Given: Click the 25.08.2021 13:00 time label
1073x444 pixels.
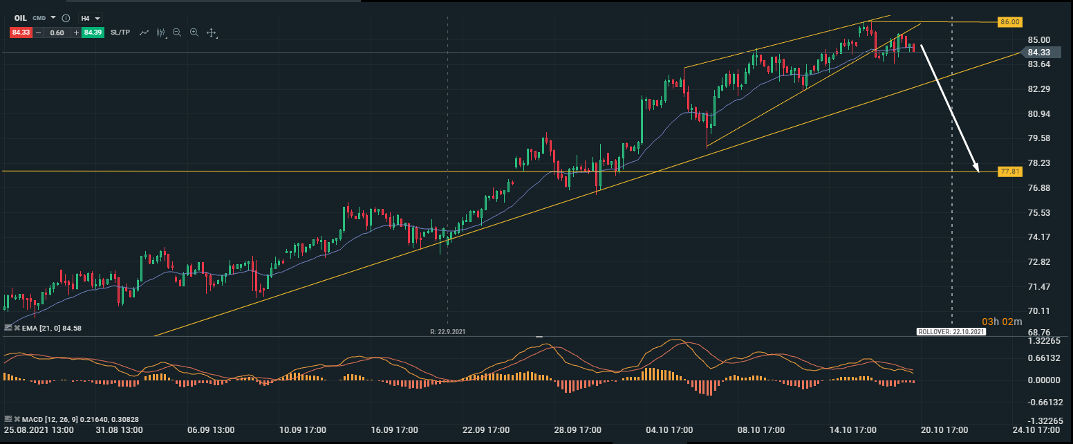Looking at the screenshot, I should click(38, 430).
